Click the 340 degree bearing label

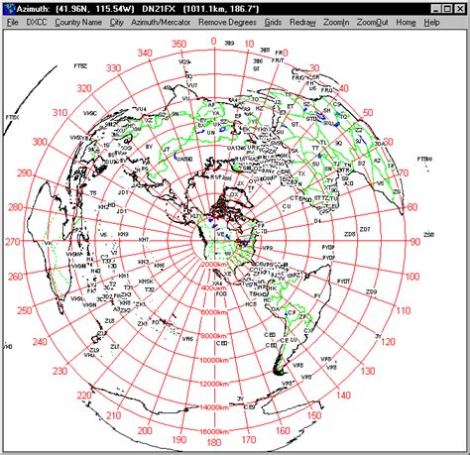click(x=145, y=53)
